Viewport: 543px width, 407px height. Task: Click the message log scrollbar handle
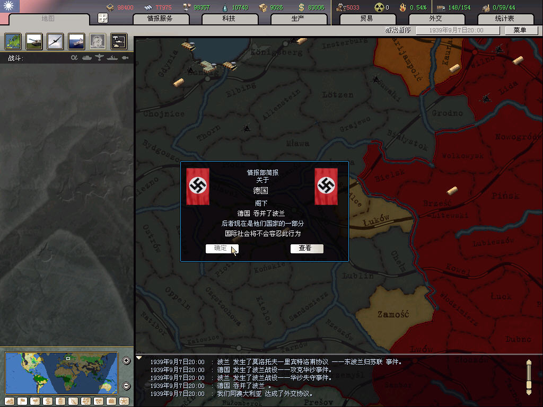(x=529, y=385)
